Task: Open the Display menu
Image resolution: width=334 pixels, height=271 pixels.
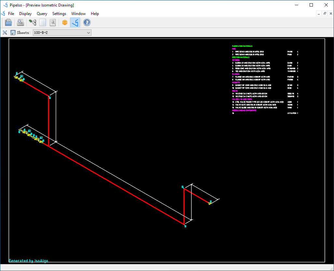Action: 25,14
